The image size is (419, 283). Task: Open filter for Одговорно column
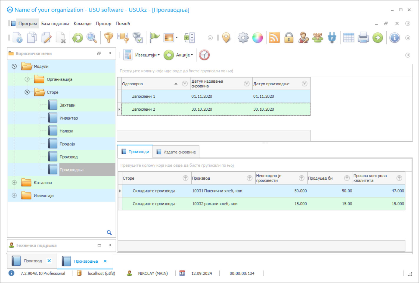[185, 84]
